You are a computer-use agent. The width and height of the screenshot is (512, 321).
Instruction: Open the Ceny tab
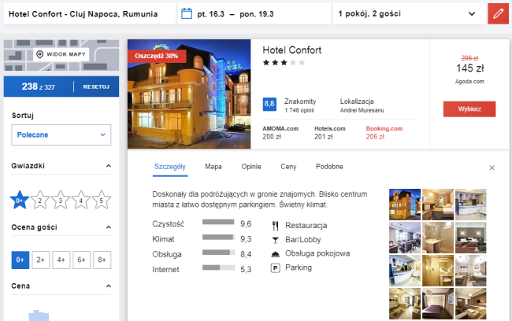pyautogui.click(x=288, y=167)
